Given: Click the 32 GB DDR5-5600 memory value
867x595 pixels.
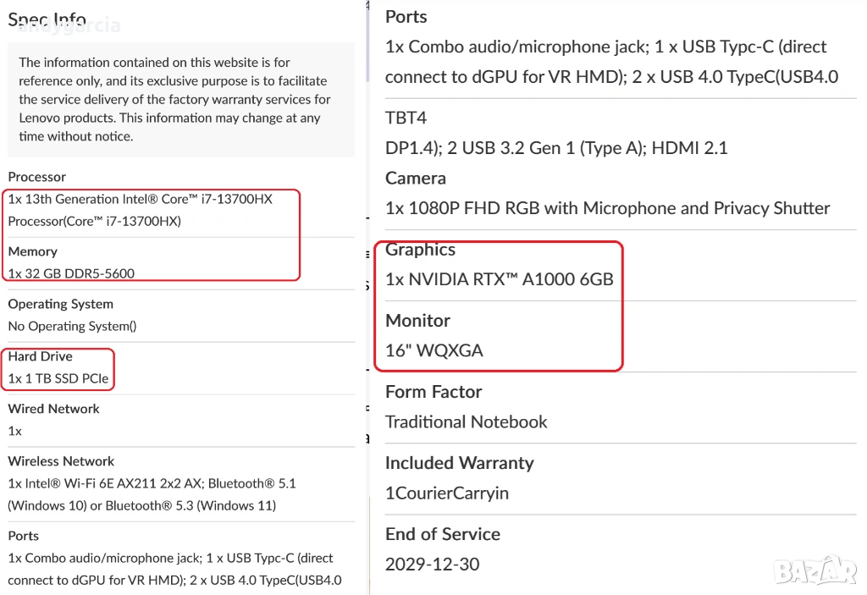Looking at the screenshot, I should point(71,273).
